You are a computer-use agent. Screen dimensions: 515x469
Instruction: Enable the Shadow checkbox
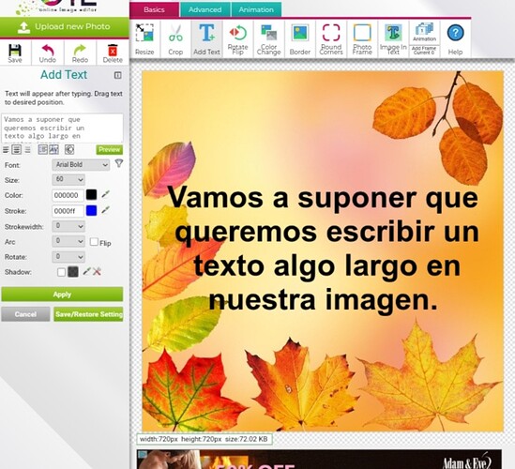point(61,272)
